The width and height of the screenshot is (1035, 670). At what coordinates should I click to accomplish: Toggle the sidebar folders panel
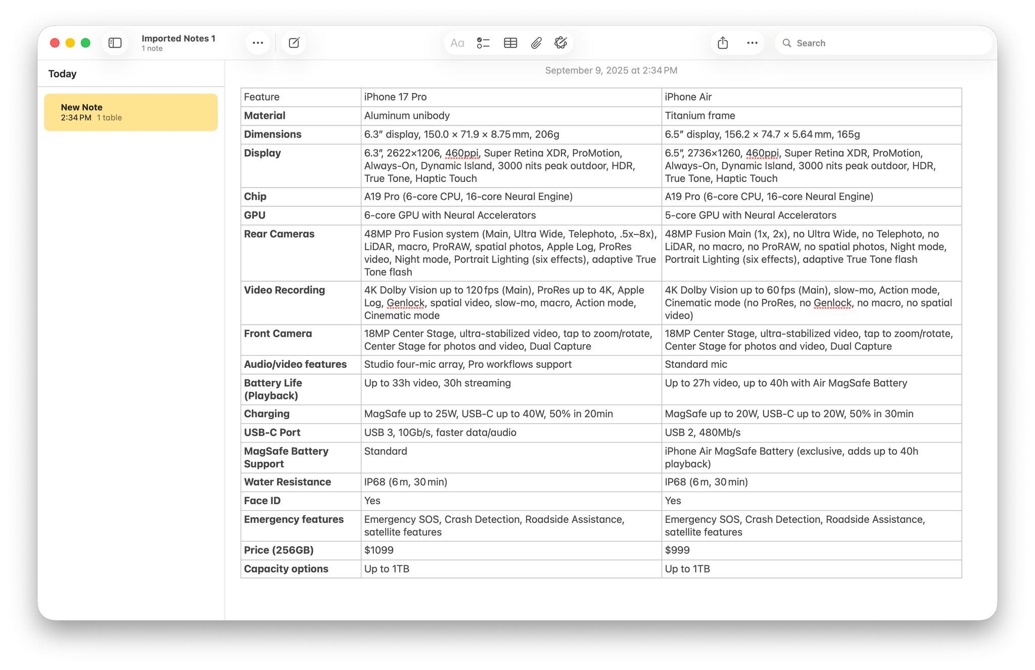(x=115, y=43)
